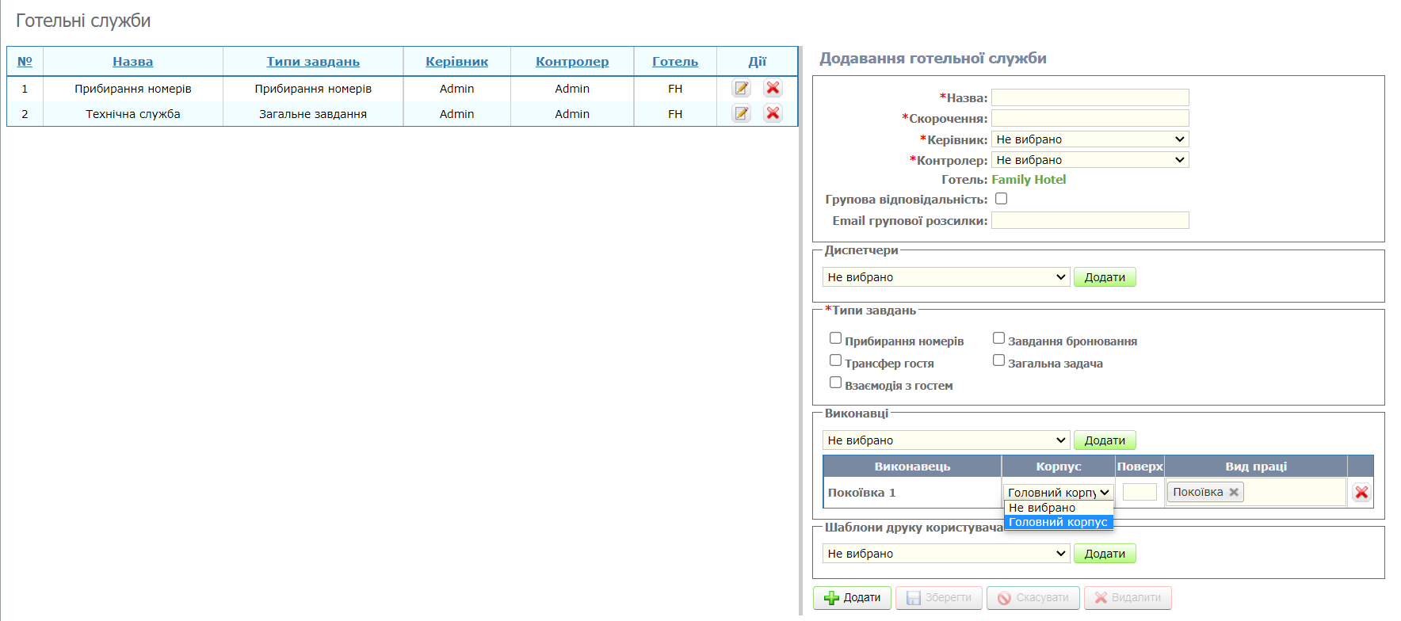Open the Керівник dropdown
The image size is (1401, 621).
tap(1090, 139)
